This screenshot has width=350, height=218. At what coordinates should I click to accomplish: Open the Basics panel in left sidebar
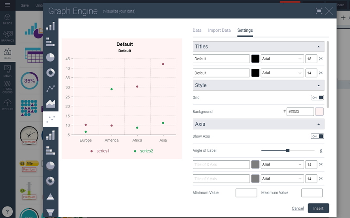7,19
